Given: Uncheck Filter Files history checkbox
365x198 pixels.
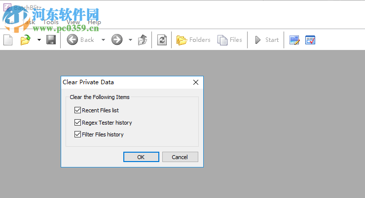Looking at the screenshot, I should (77, 134).
